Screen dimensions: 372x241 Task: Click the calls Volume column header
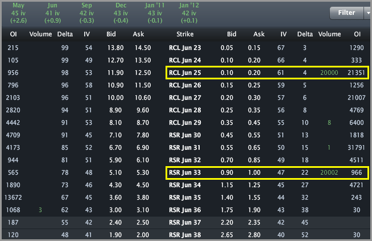tap(40, 34)
